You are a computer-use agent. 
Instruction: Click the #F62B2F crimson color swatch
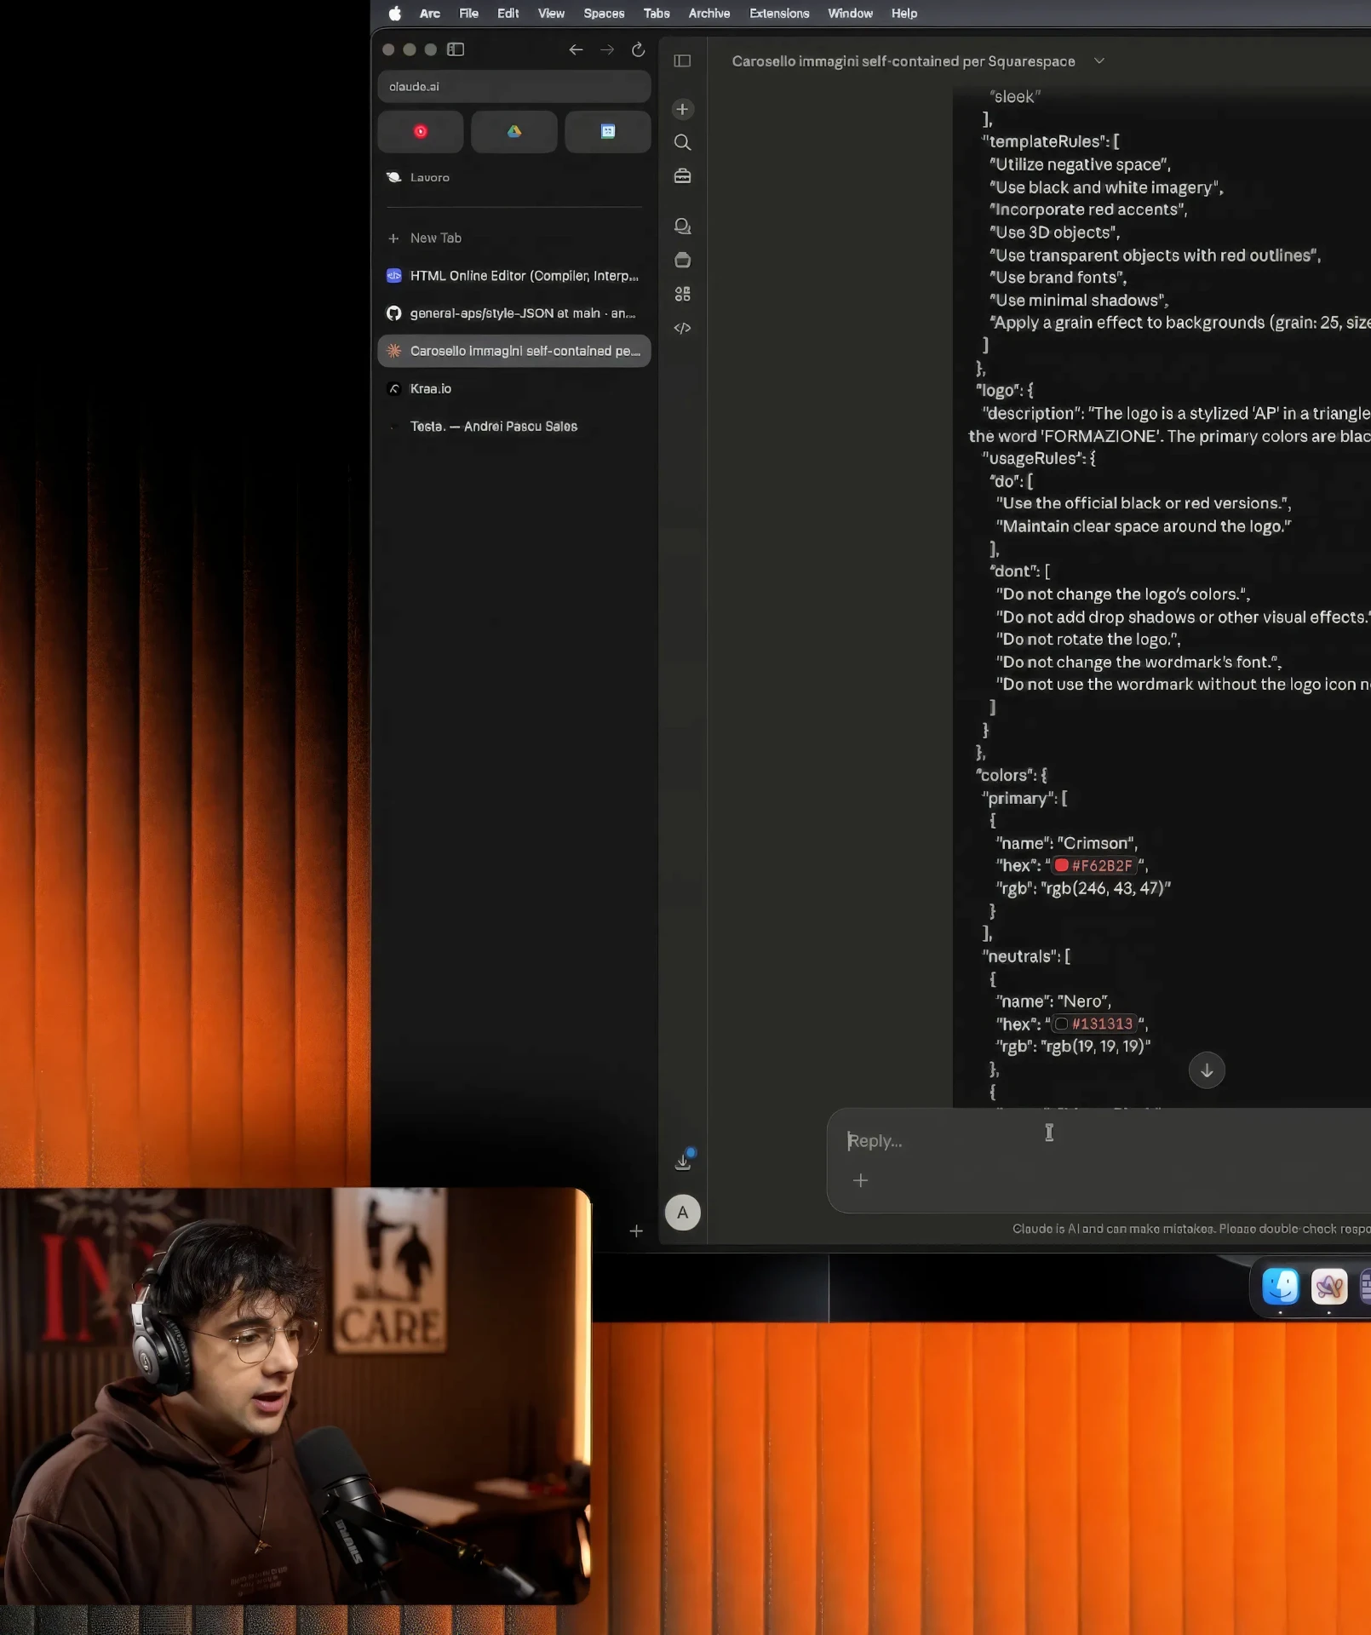click(x=1062, y=865)
